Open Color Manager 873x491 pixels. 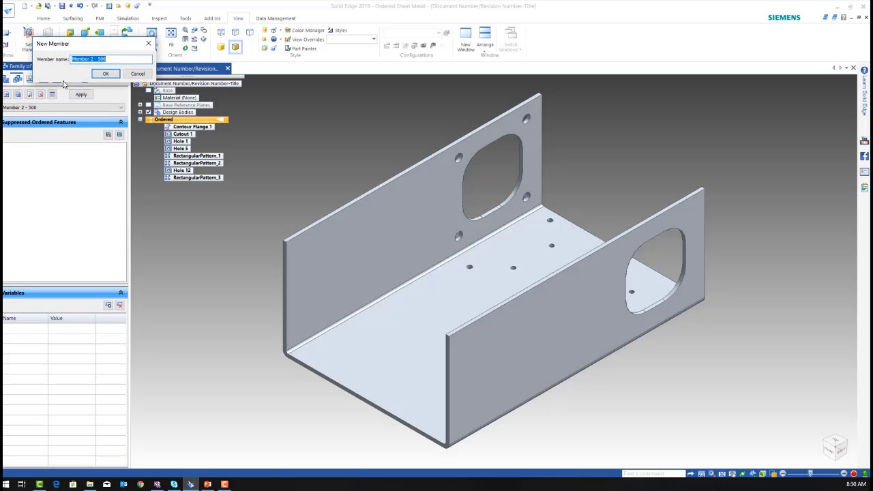click(x=304, y=30)
